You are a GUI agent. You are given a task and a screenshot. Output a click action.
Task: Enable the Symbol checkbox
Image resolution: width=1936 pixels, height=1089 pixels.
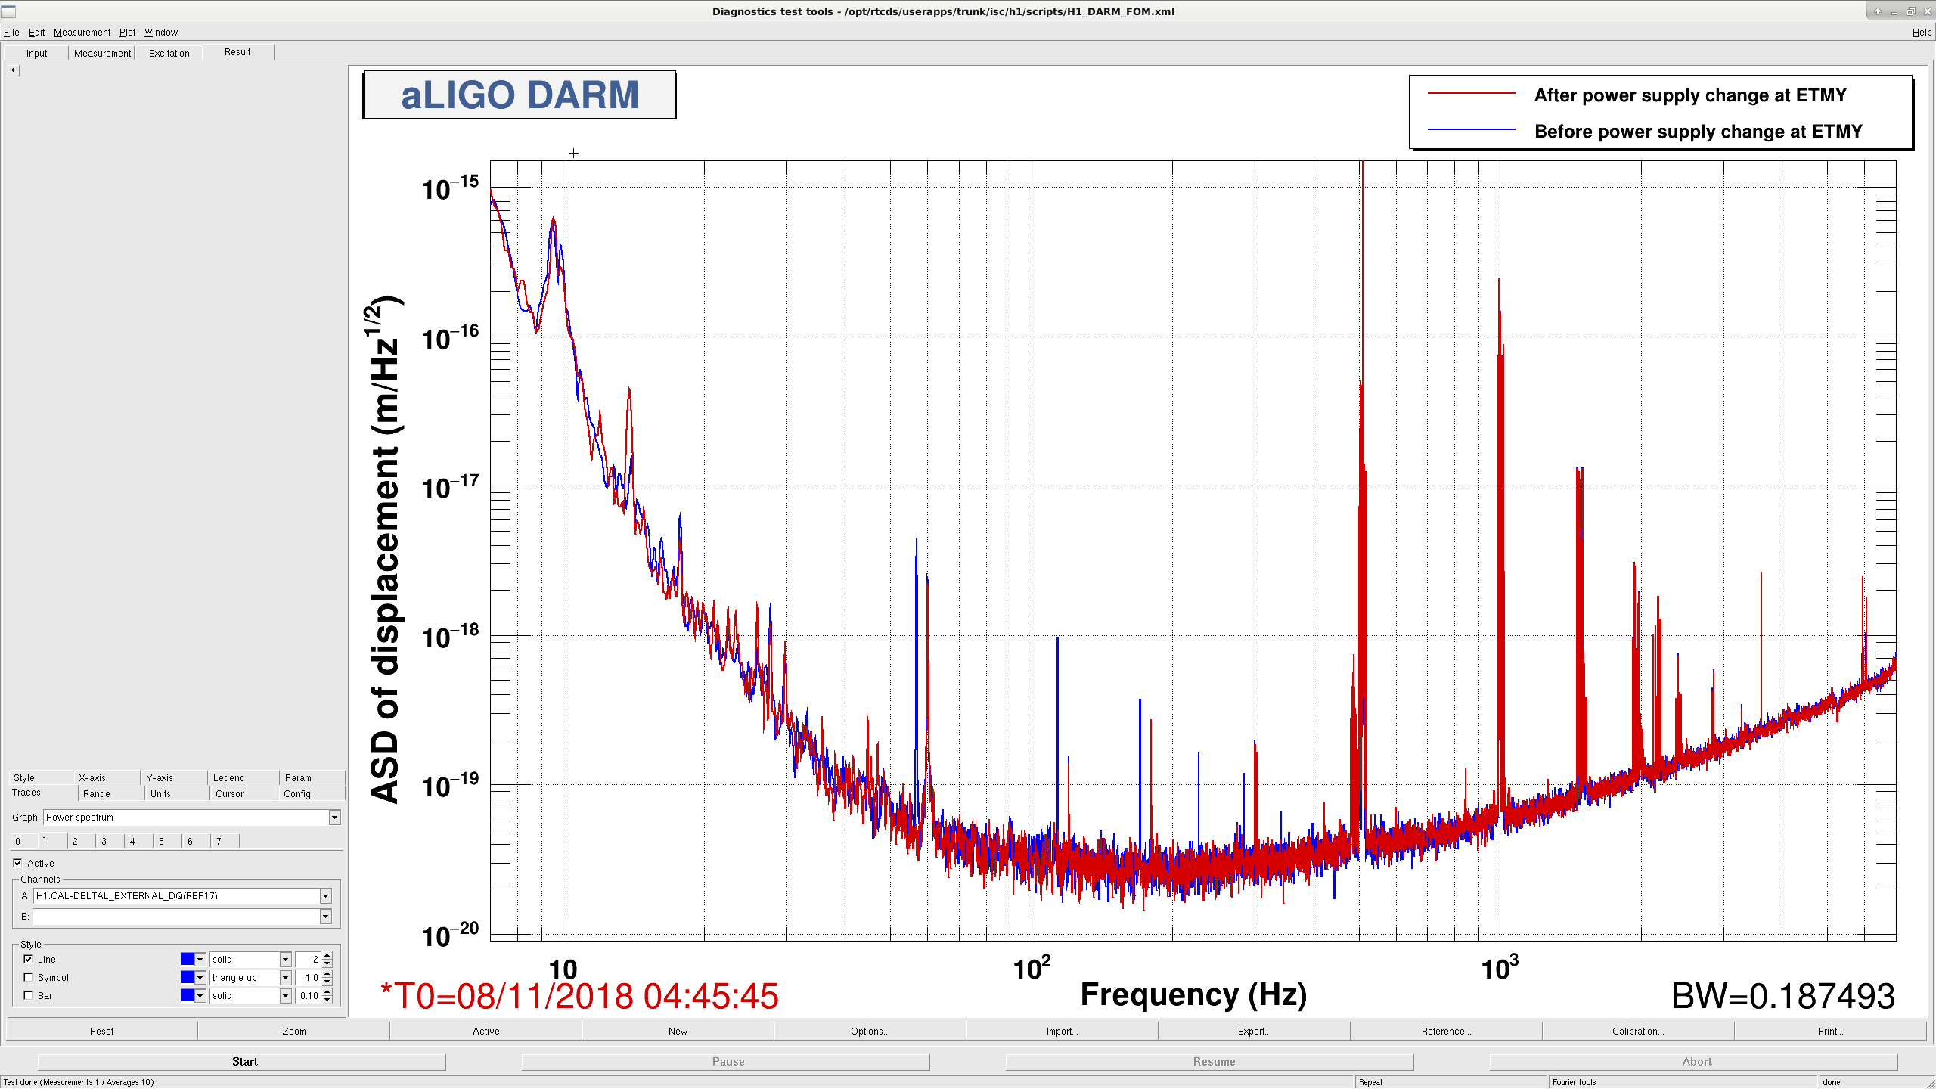point(28,978)
